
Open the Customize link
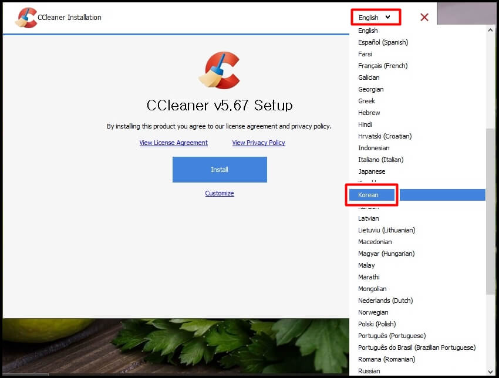tap(220, 193)
